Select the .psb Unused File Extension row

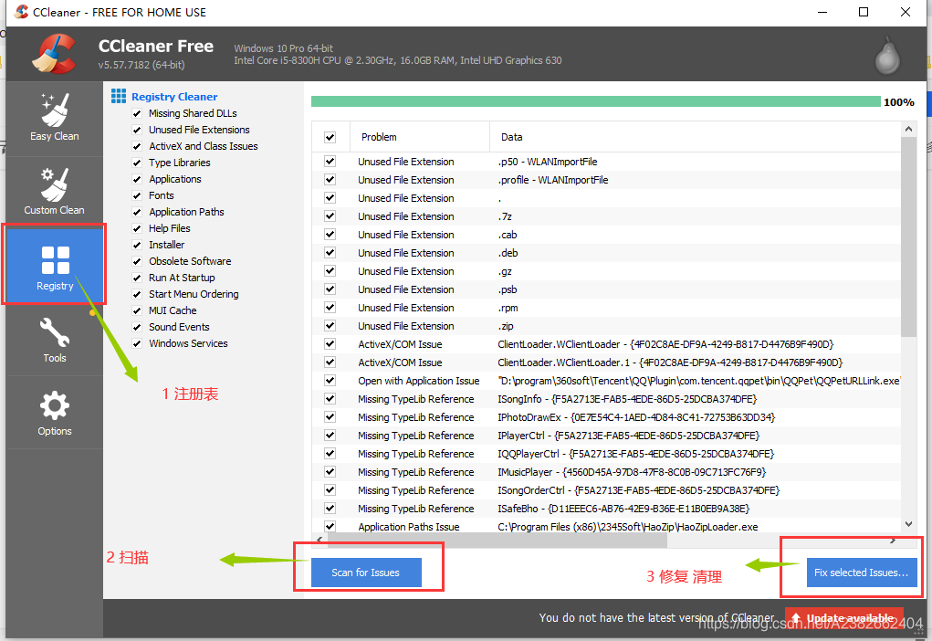tap(606, 289)
